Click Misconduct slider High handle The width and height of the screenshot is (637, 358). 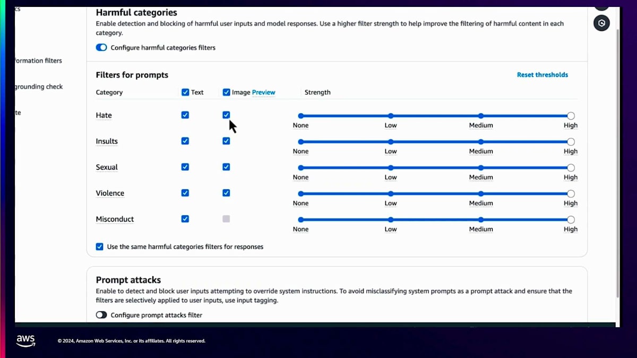tap(571, 220)
